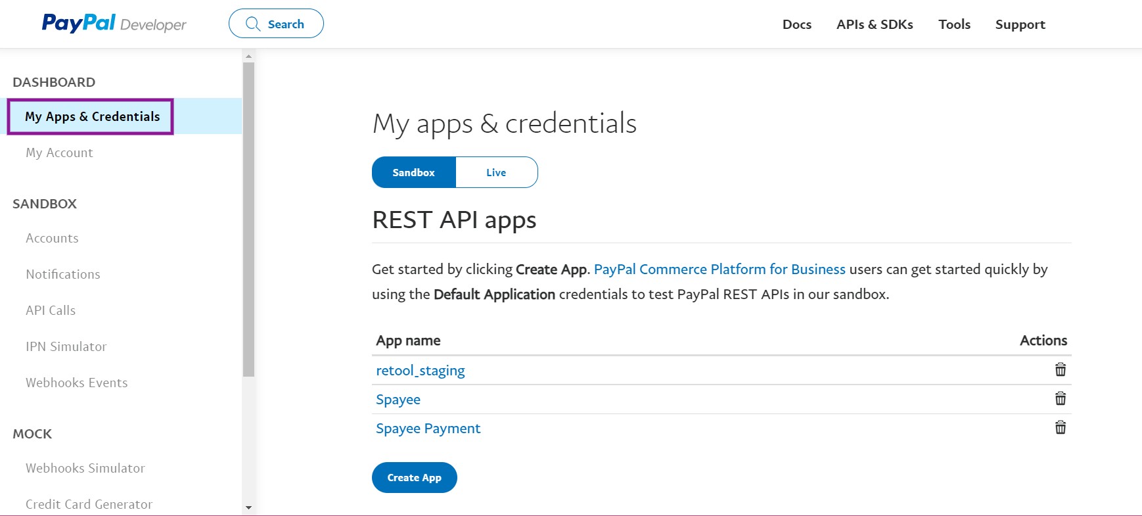Viewport: 1142px width, 516px height.
Task: Go to My Account in sidebar
Action: 59,152
